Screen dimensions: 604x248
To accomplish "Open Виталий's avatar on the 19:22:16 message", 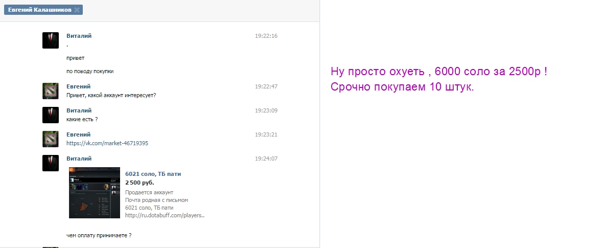I will (51, 40).
